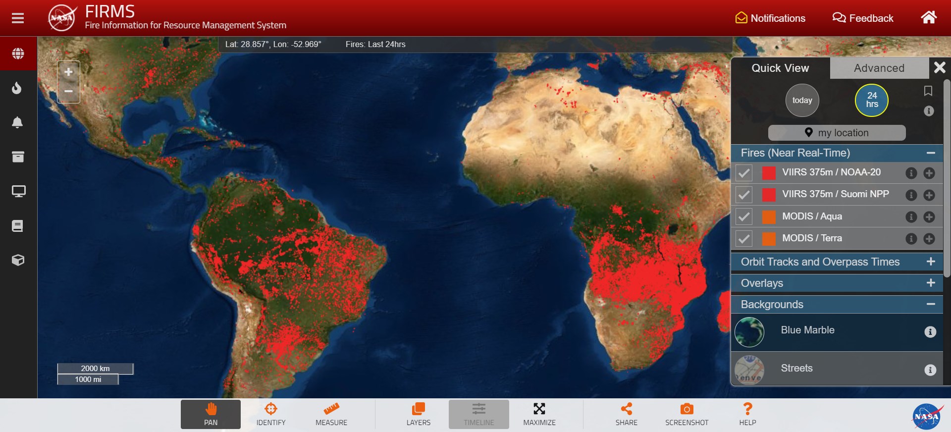
Task: Select the Pan tool
Action: tap(211, 414)
